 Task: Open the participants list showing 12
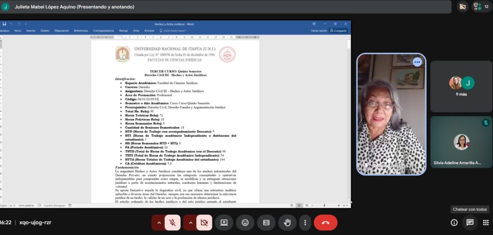point(481,7)
